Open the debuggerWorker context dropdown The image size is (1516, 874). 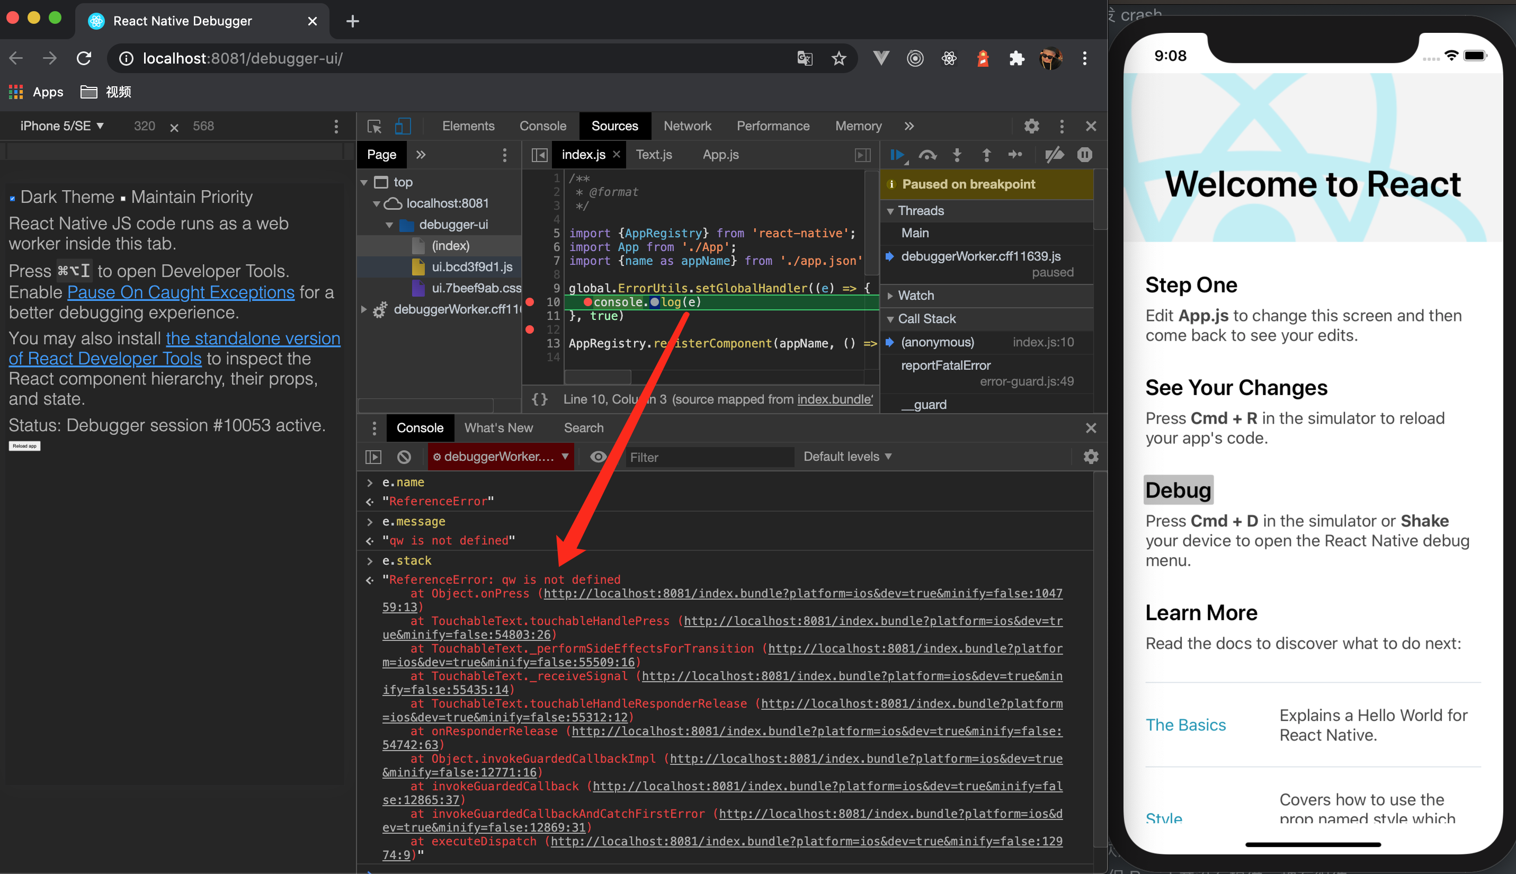[501, 457]
